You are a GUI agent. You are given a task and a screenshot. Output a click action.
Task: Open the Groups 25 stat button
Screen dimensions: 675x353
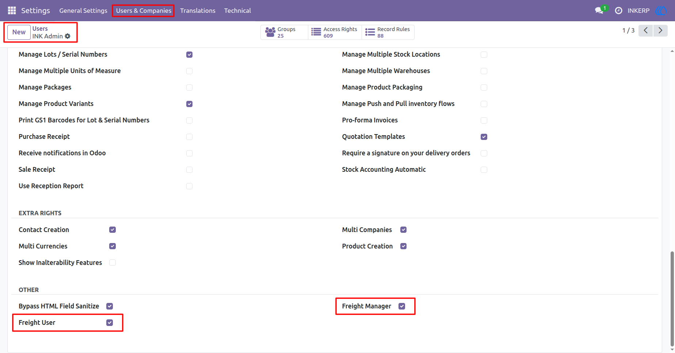284,32
